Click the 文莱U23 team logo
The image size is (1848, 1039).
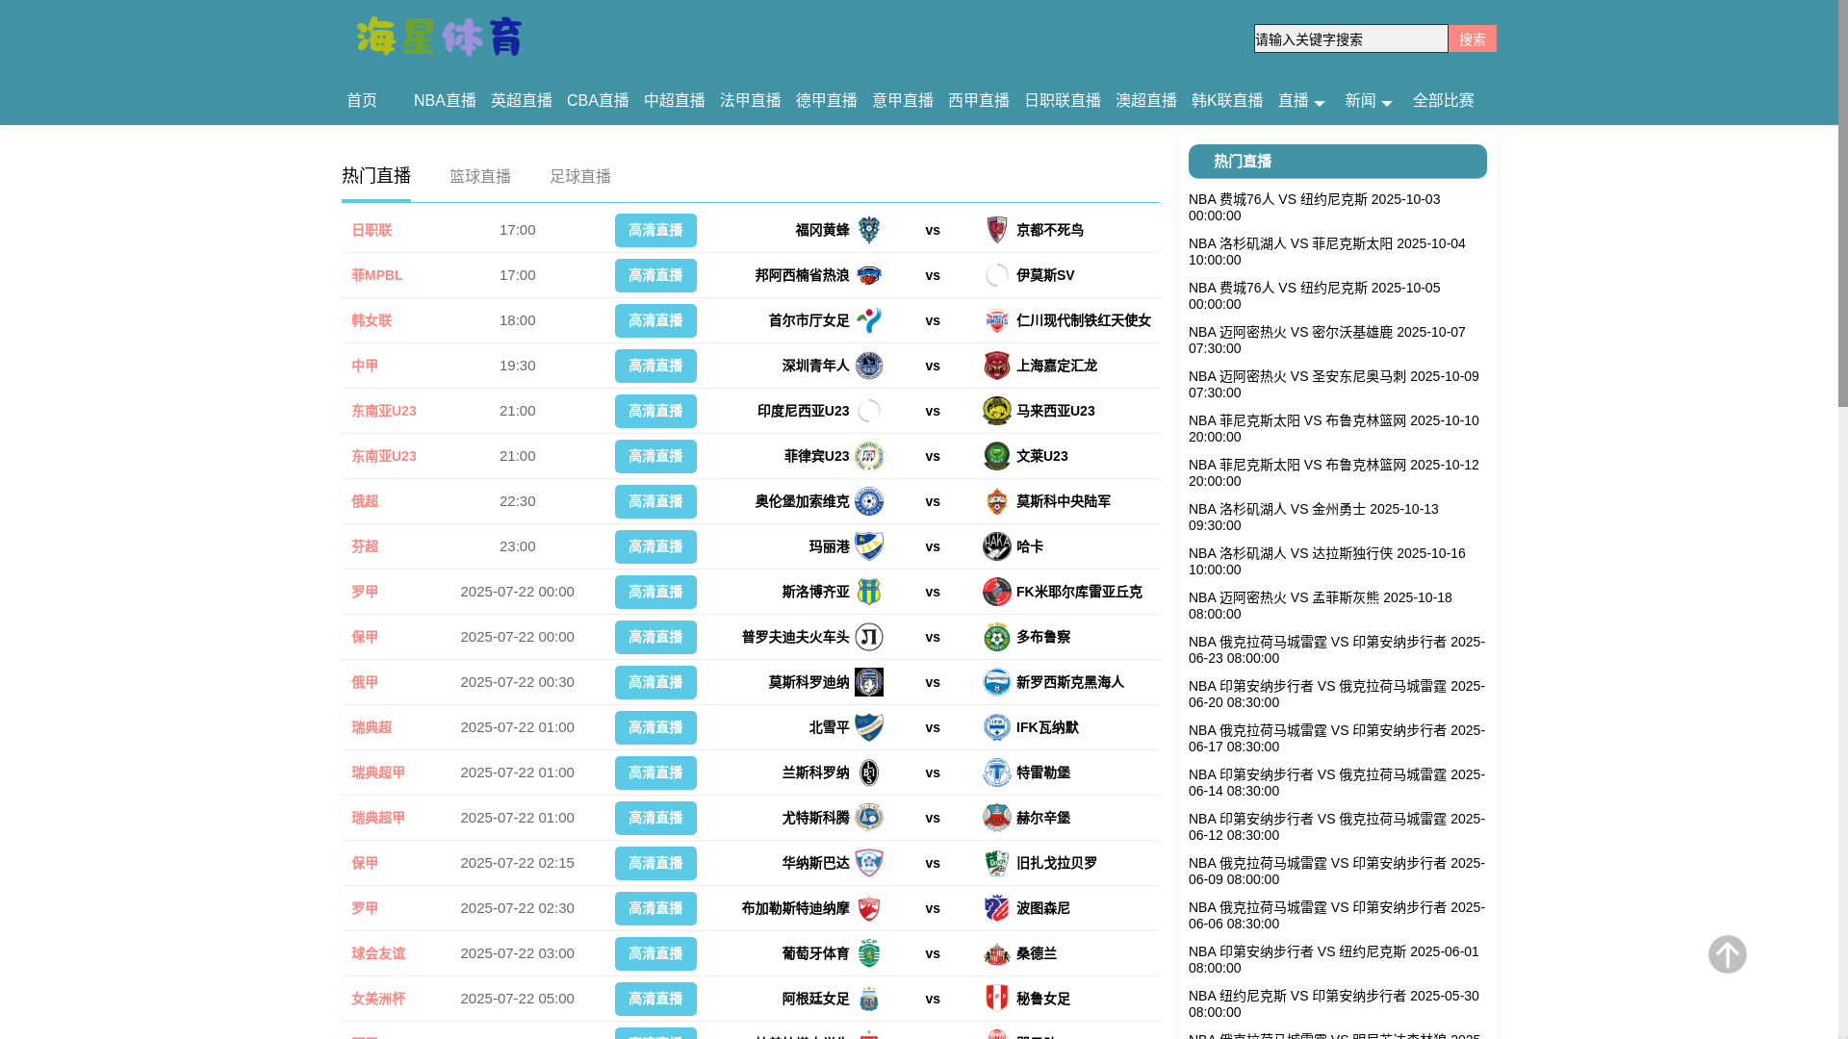(x=997, y=456)
